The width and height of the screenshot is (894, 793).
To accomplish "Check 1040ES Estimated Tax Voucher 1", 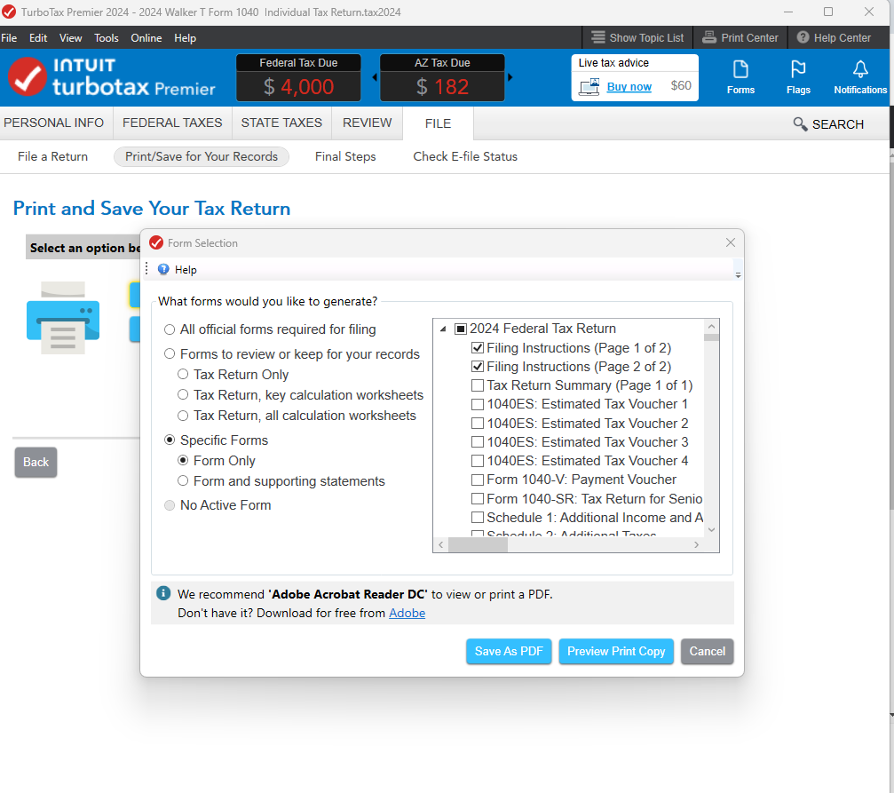I will pos(478,404).
